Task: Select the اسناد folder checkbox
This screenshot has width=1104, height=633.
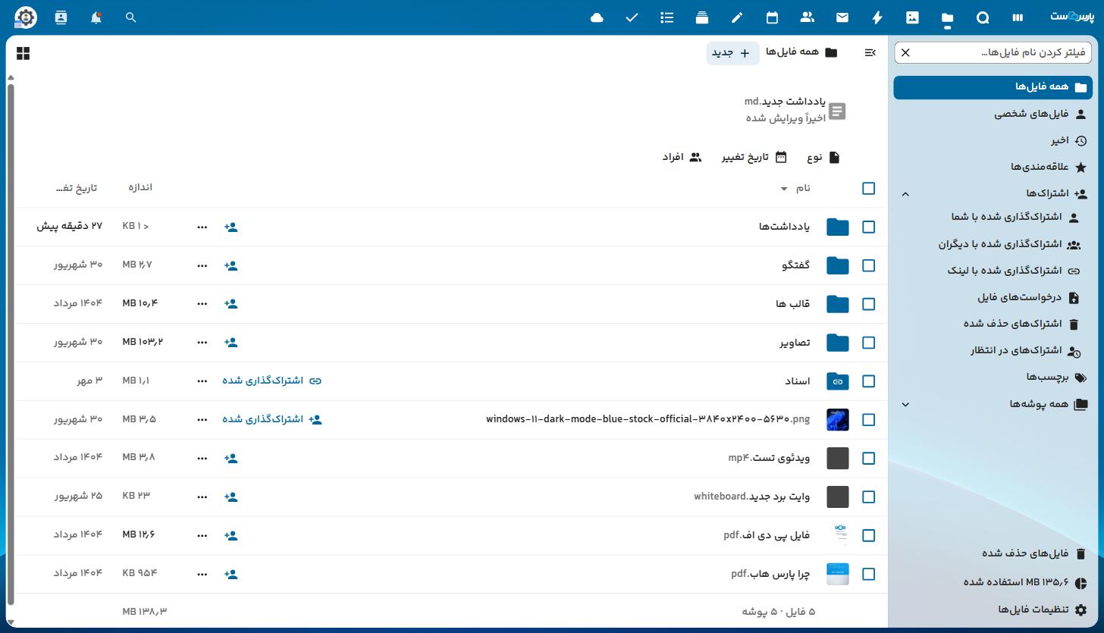Action: [x=869, y=381]
